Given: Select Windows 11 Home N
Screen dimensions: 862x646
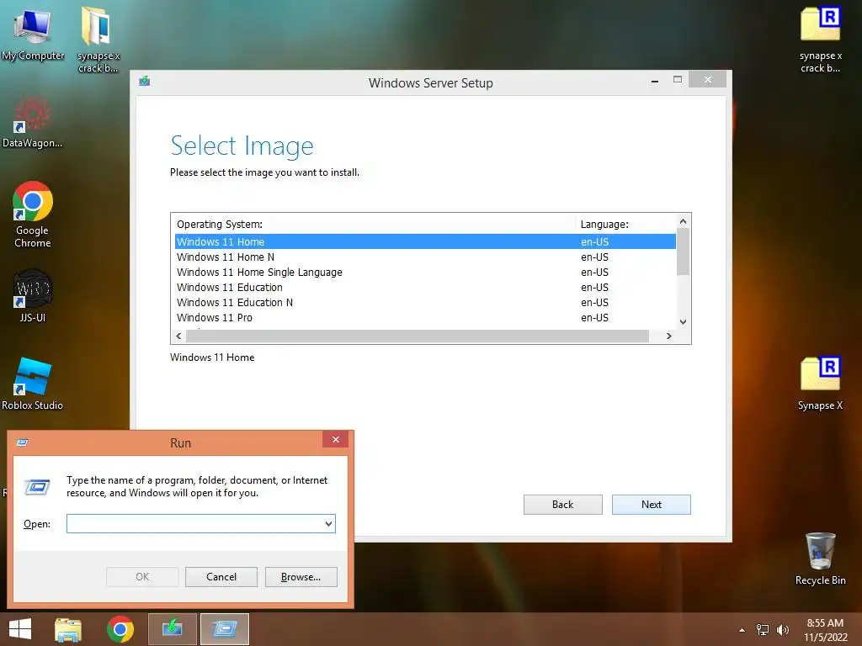Looking at the screenshot, I should point(425,257).
